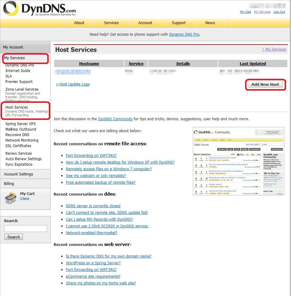Click the Log Out link
Viewport: 291px width, 296px height.
click(279, 12)
